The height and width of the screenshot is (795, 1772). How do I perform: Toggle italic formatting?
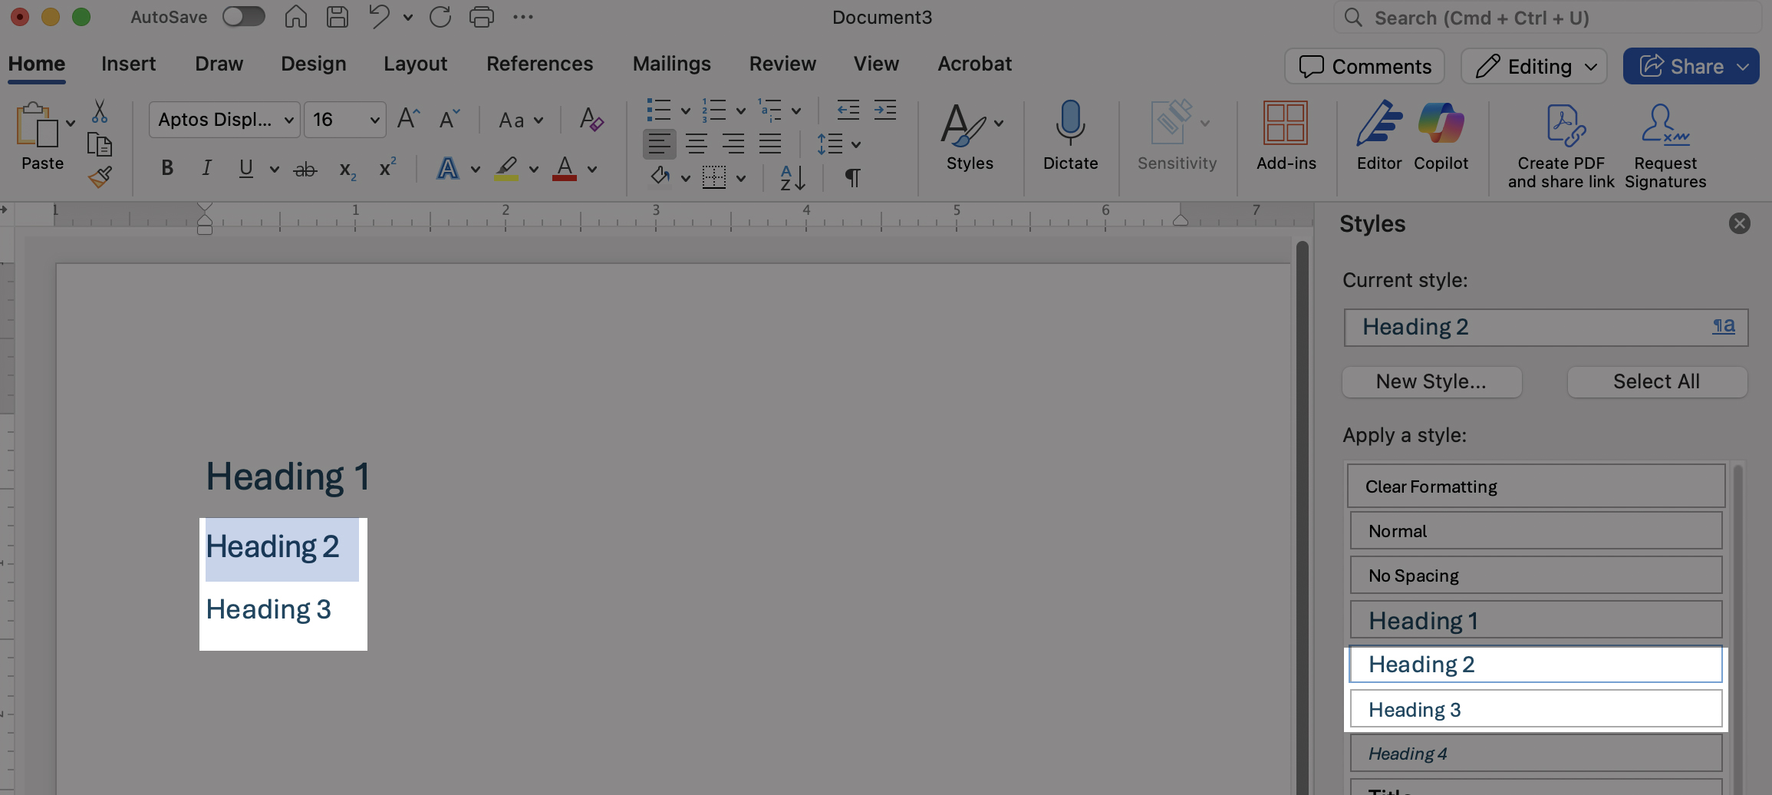[x=206, y=169]
